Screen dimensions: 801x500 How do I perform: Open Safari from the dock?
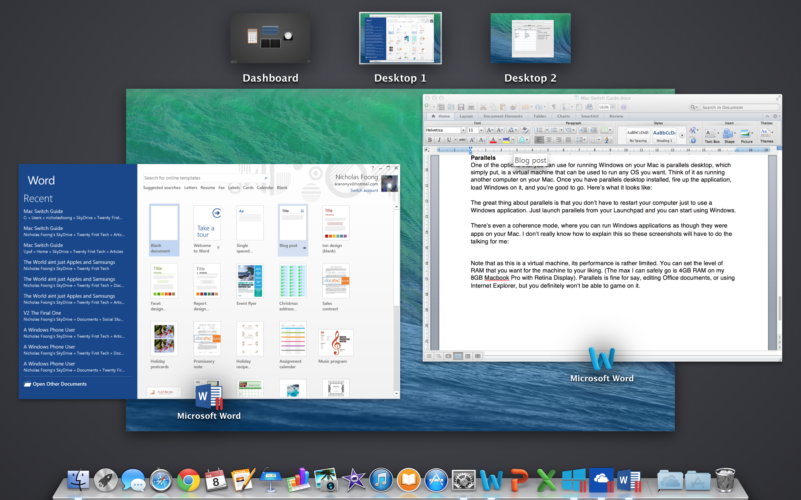coord(161,480)
